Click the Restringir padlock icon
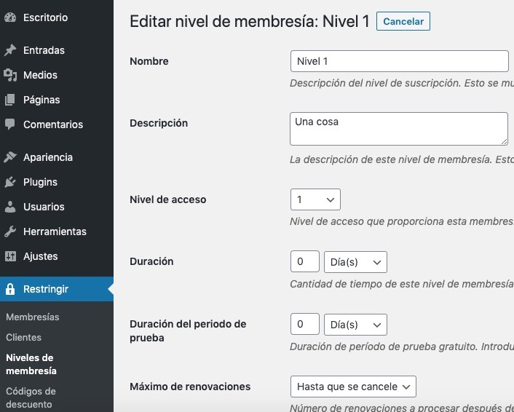The width and height of the screenshot is (514, 412). 10,289
